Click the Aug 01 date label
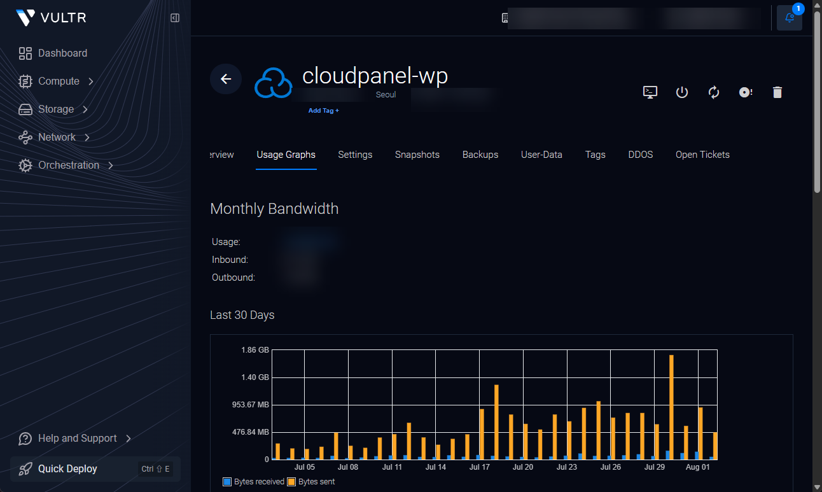The image size is (822, 492). pos(698,467)
